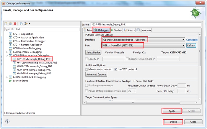Open the Regulator Output Voltage 2V dropdown

point(132,91)
